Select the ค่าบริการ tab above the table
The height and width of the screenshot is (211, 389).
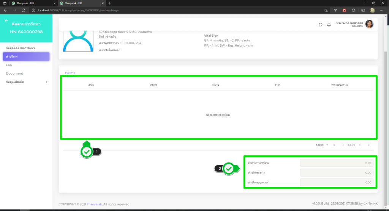pos(70,72)
